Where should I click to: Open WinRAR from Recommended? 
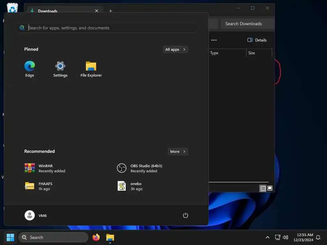point(45,168)
